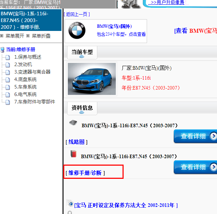
Task: Click the 菜单展开 expand icon
Action: [x=2, y=36]
